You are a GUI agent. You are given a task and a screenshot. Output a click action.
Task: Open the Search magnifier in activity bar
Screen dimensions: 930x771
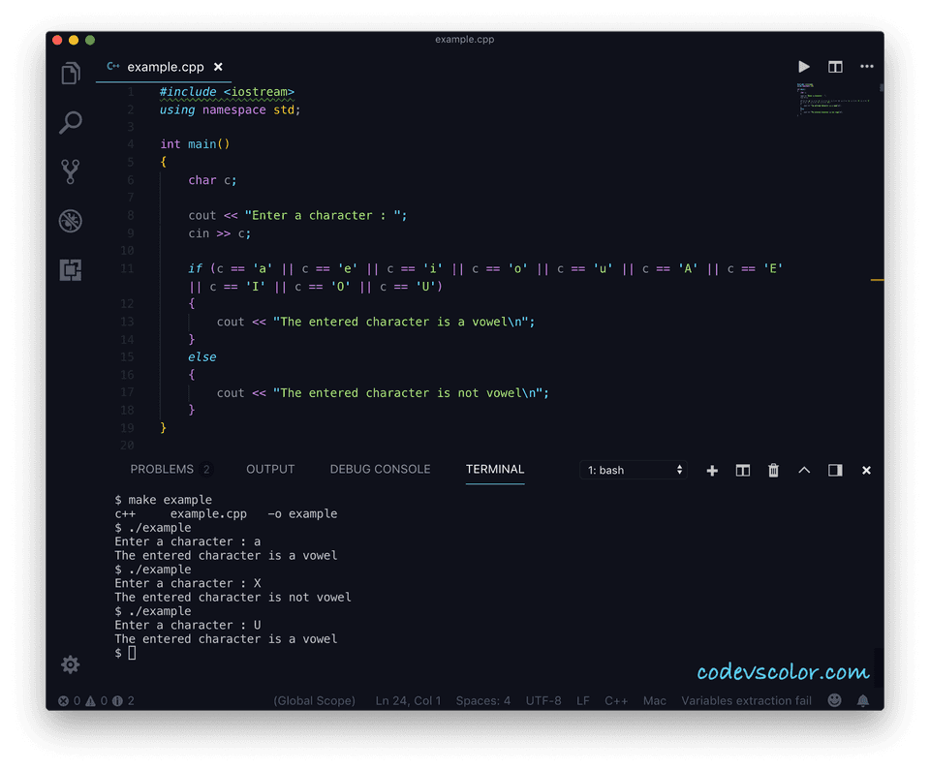71,123
